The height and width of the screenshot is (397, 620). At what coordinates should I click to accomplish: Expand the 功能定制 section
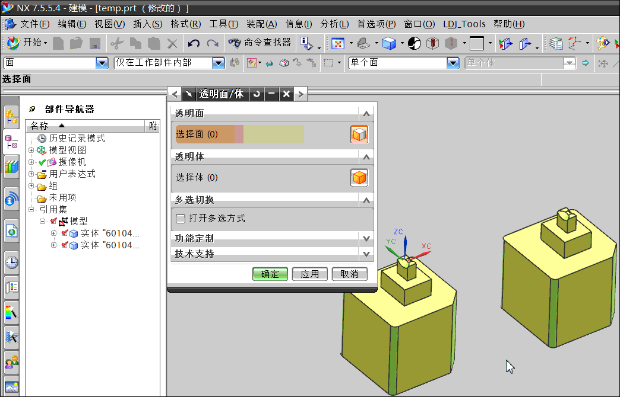click(x=366, y=239)
